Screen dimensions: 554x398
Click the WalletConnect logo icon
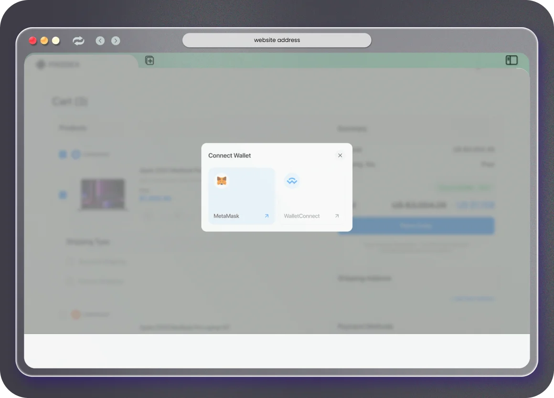pos(291,181)
